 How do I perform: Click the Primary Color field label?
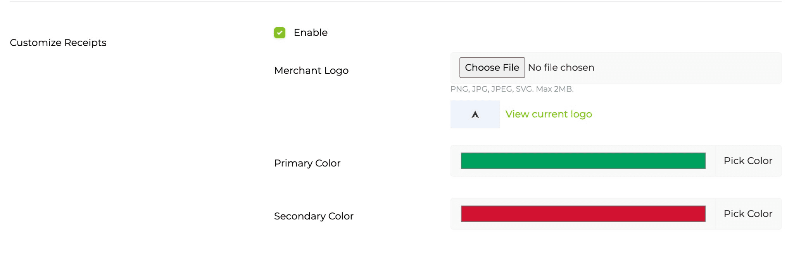point(307,163)
